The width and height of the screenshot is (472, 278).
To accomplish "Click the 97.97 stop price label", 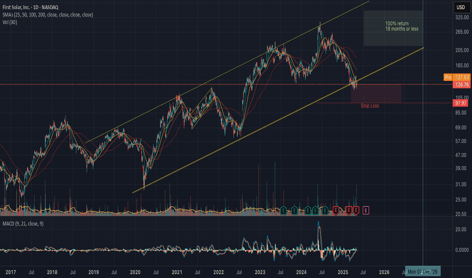I will click(x=460, y=103).
